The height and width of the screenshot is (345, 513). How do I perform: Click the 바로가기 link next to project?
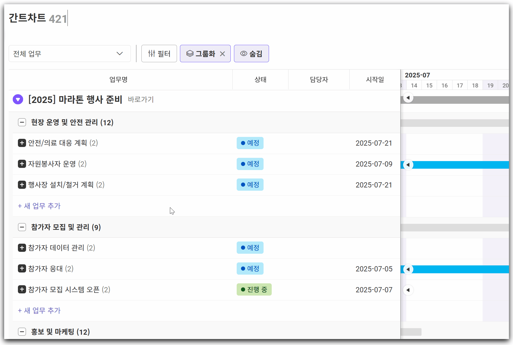141,99
